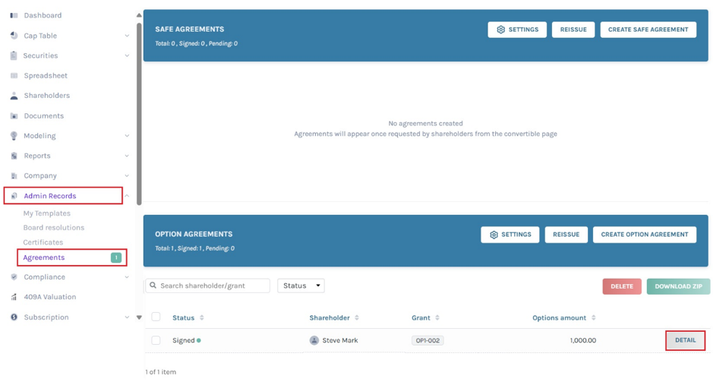Screen dimensions: 713x382
Task: Open My Templates submenu item
Action: coord(47,213)
